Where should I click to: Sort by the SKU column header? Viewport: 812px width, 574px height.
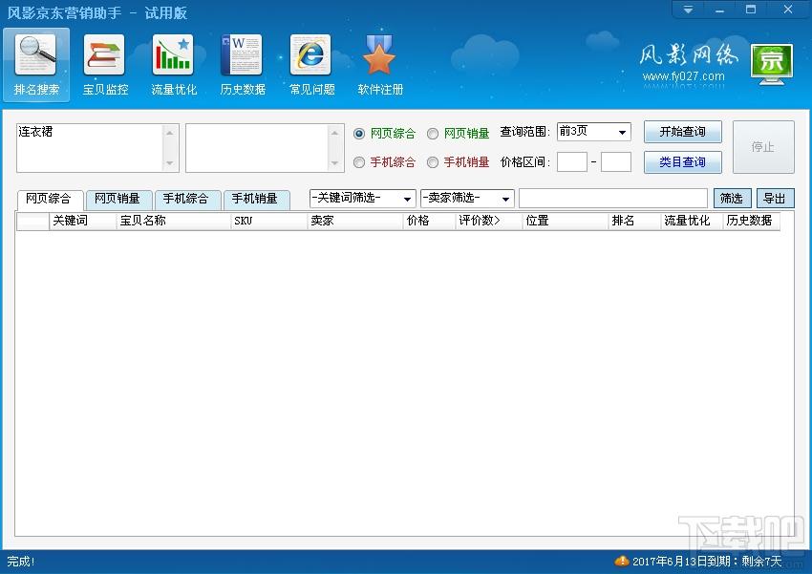coord(268,221)
